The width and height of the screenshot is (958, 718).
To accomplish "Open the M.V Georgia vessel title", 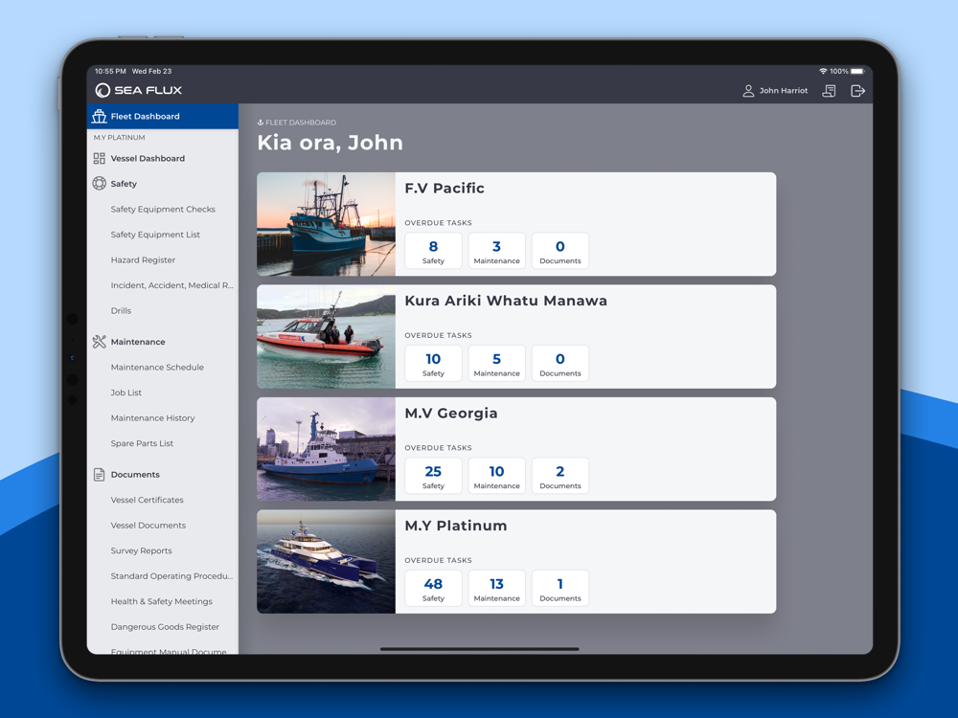I will (x=451, y=414).
